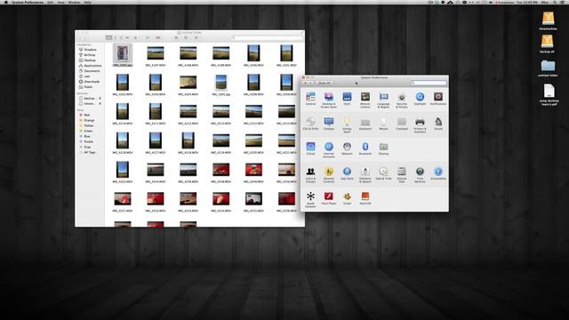Click the Finder window search field

[x=267, y=37]
